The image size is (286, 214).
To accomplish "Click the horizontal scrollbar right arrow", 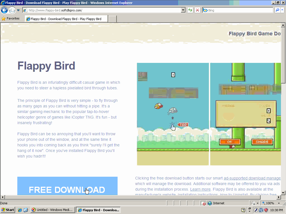I will click(x=279, y=197).
